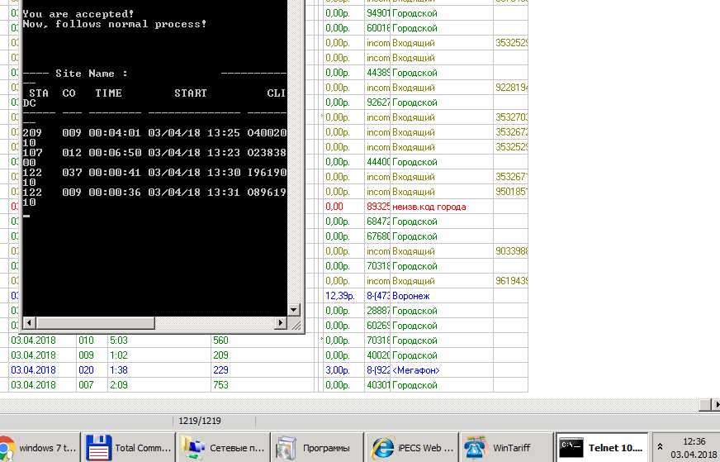Open the Сетевые п... taskbar window
This screenshot has width=720, height=462.
tap(223, 448)
